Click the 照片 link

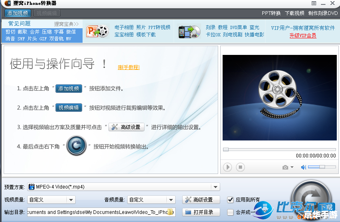click(x=141, y=27)
